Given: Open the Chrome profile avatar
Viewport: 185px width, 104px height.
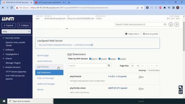Looking at the screenshot, I should [x=178, y=8].
